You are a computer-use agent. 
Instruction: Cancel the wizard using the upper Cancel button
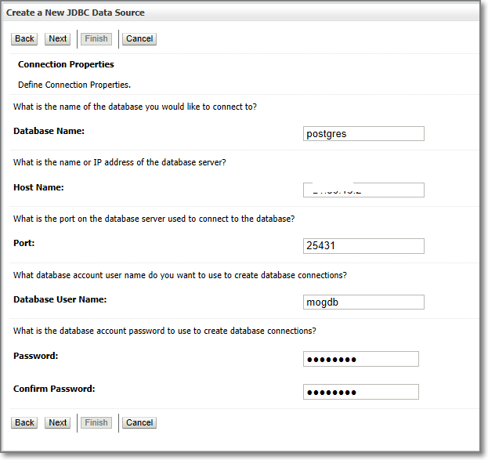click(x=139, y=38)
